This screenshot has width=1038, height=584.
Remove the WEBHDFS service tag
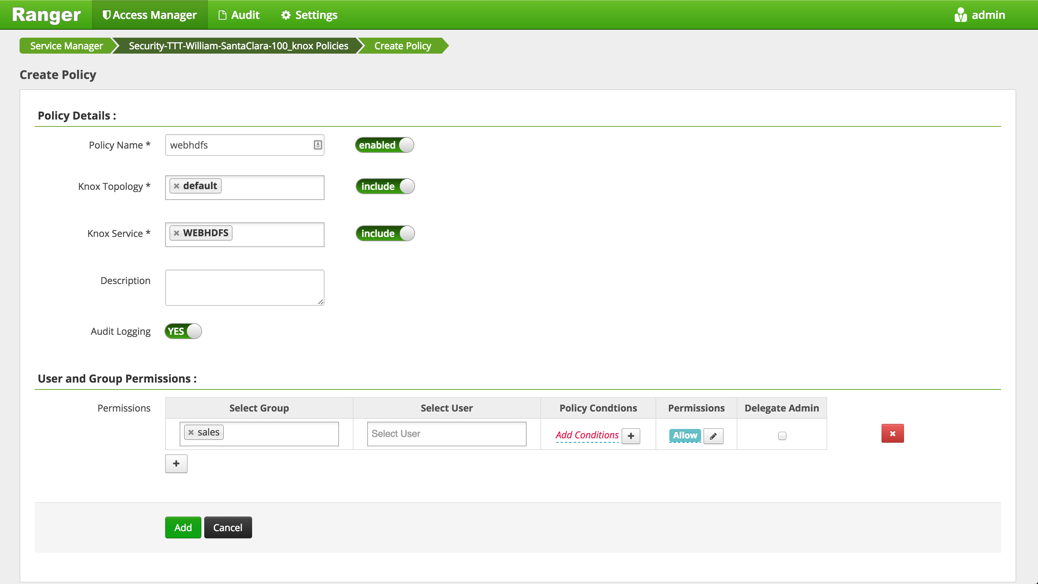coord(176,233)
